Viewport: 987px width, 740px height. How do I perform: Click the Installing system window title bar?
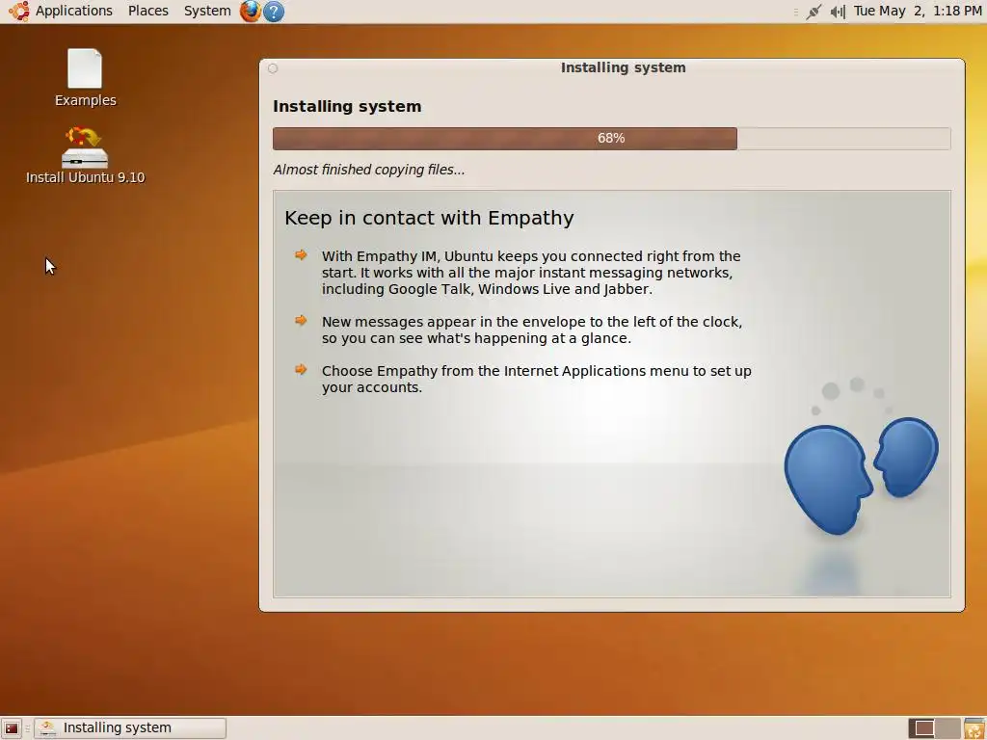(x=612, y=68)
